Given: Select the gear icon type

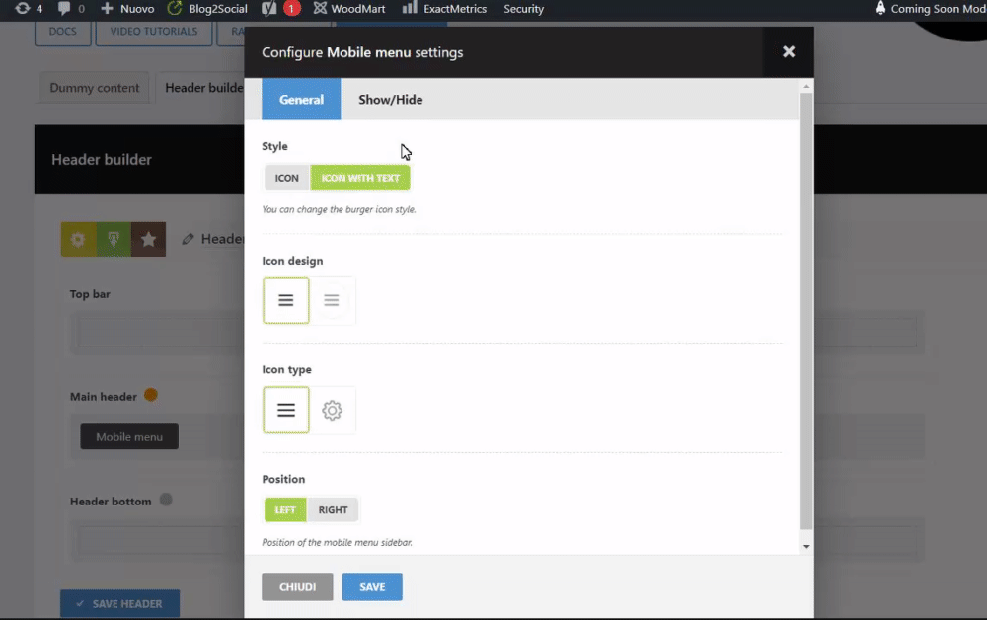Looking at the screenshot, I should tap(332, 410).
